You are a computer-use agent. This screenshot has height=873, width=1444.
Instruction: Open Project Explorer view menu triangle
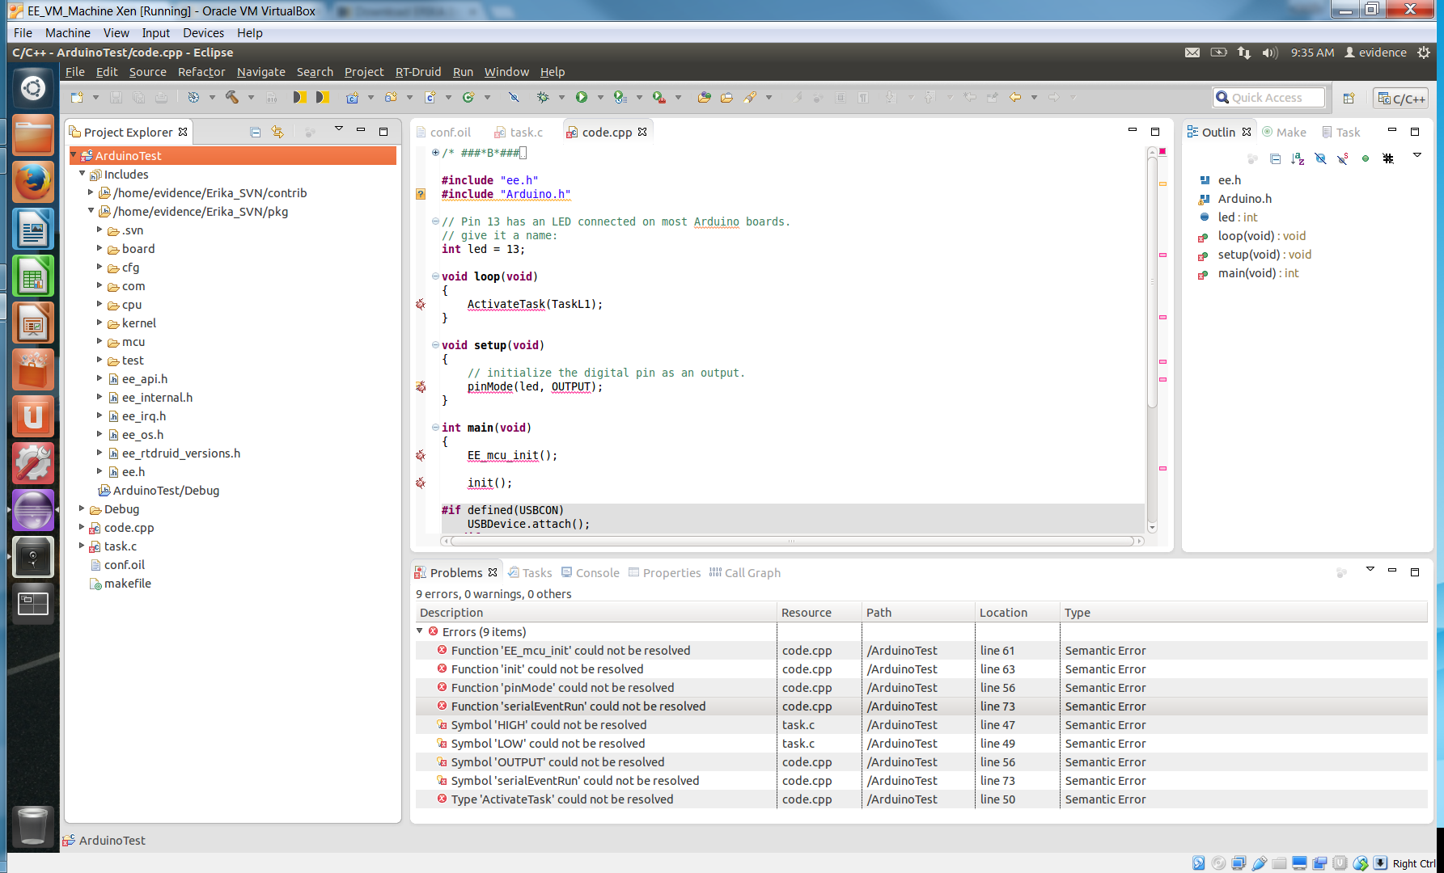coord(339,129)
